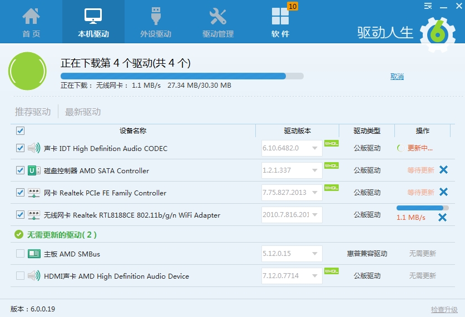
Task: Click the overall download progress bar
Action: pyautogui.click(x=182, y=76)
